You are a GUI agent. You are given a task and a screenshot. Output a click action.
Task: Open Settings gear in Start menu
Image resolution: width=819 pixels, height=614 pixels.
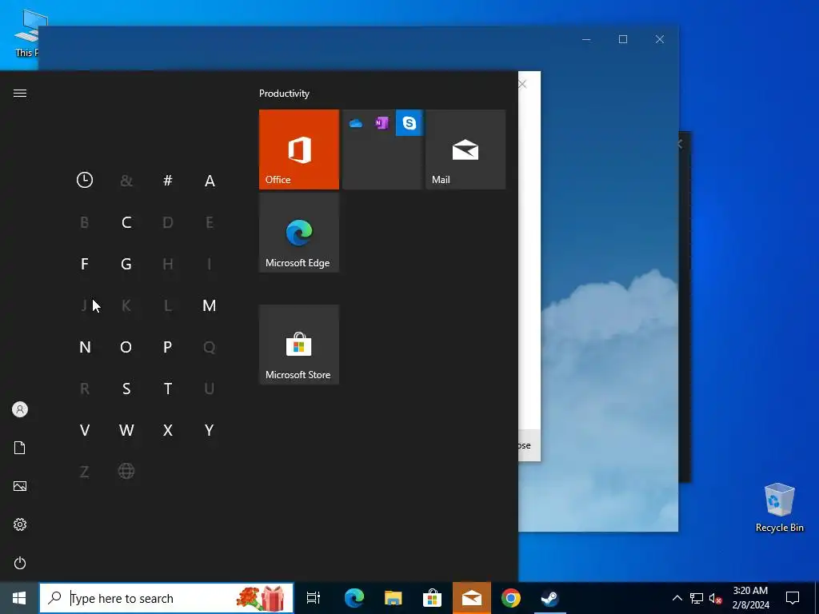coord(20,524)
